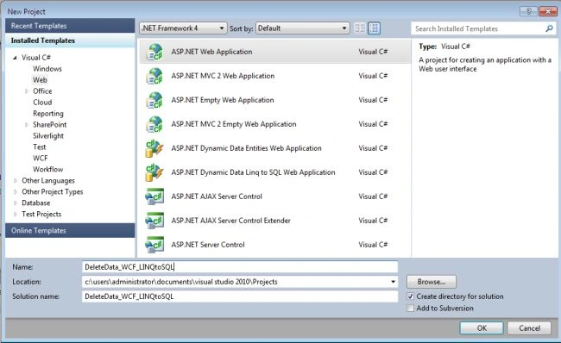This screenshot has height=343, width=561.
Task: Open the Online Templates section
Action: (70, 231)
